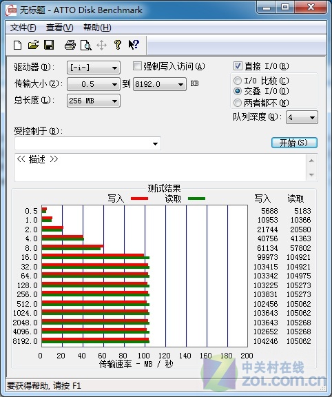The width and height of the screenshot is (332, 397).
Task: Maximize the ATTO Disk Benchmark window
Action: tap(285, 7)
